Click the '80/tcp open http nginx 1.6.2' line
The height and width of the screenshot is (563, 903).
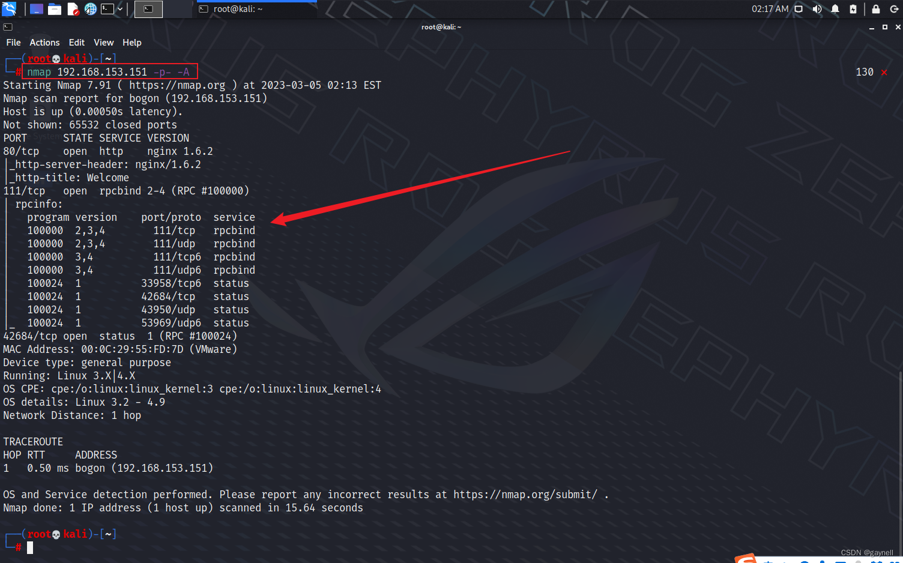[108, 151]
